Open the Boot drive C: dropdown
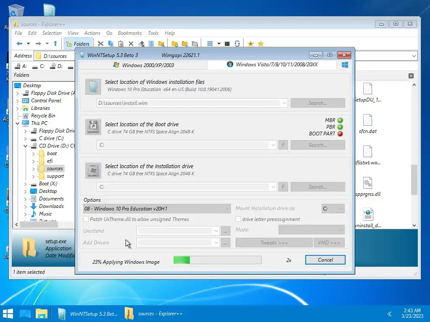The image size is (430, 322). coord(273,145)
